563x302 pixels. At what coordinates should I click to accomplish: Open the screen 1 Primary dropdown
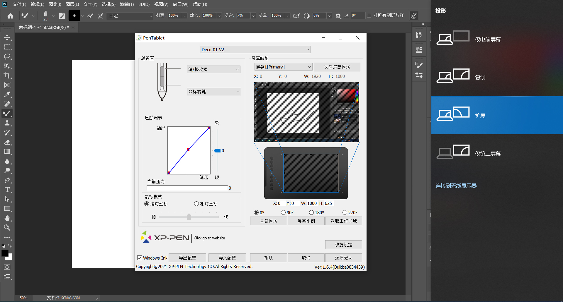pos(283,67)
